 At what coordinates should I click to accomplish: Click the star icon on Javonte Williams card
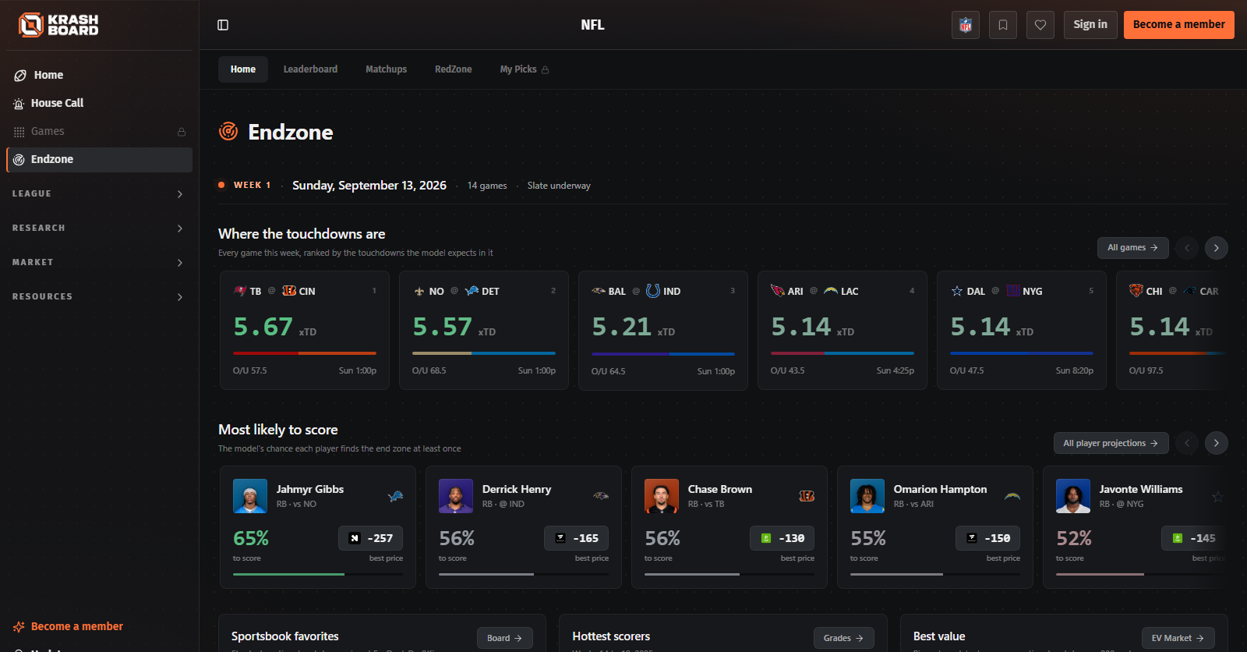(x=1217, y=496)
